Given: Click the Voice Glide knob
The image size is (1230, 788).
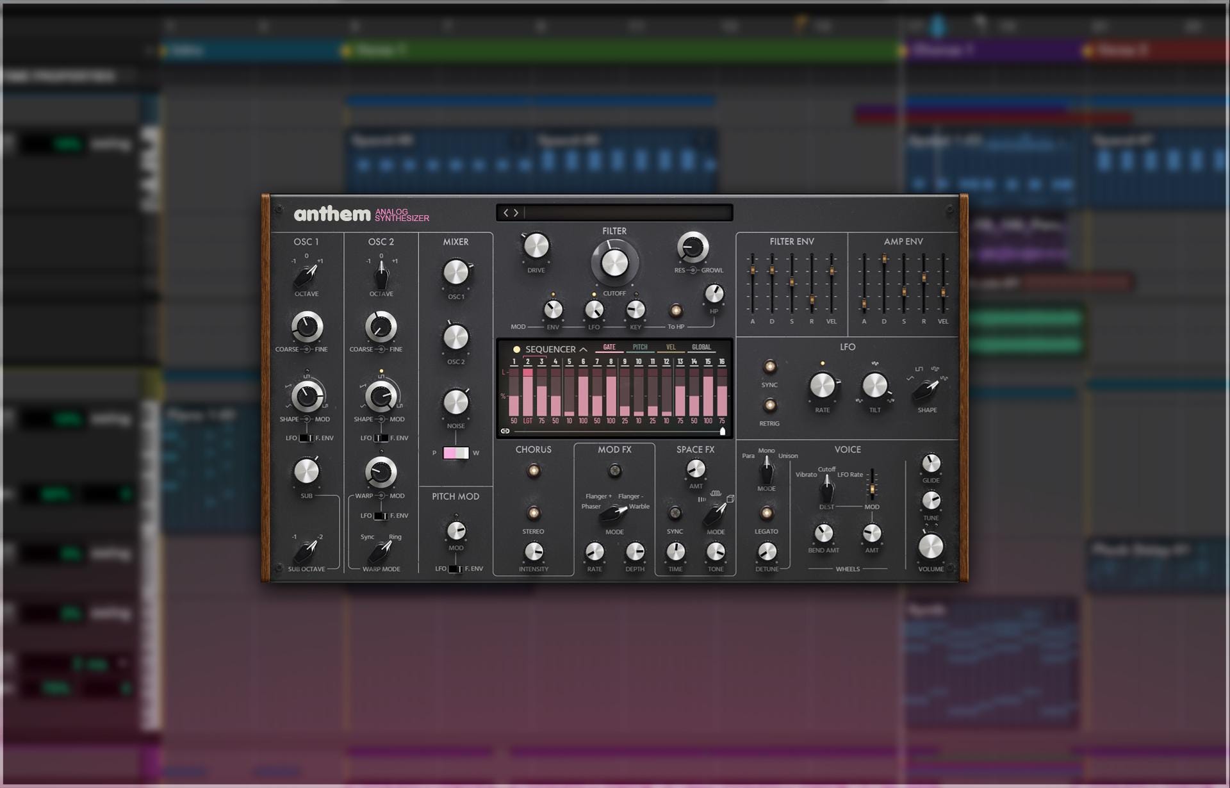Looking at the screenshot, I should coord(931,463).
